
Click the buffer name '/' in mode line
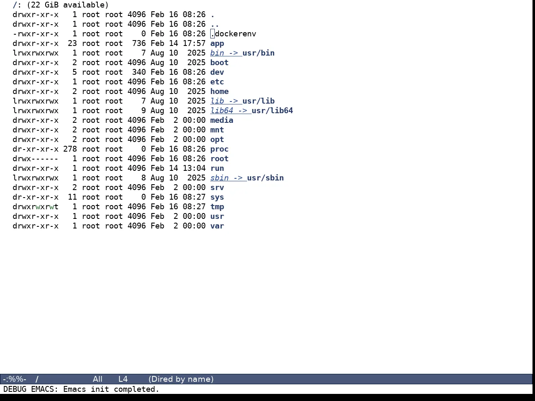click(37, 379)
